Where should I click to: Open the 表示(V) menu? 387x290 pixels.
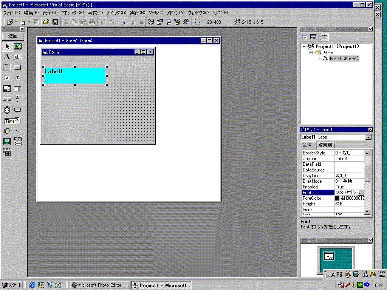pos(50,13)
